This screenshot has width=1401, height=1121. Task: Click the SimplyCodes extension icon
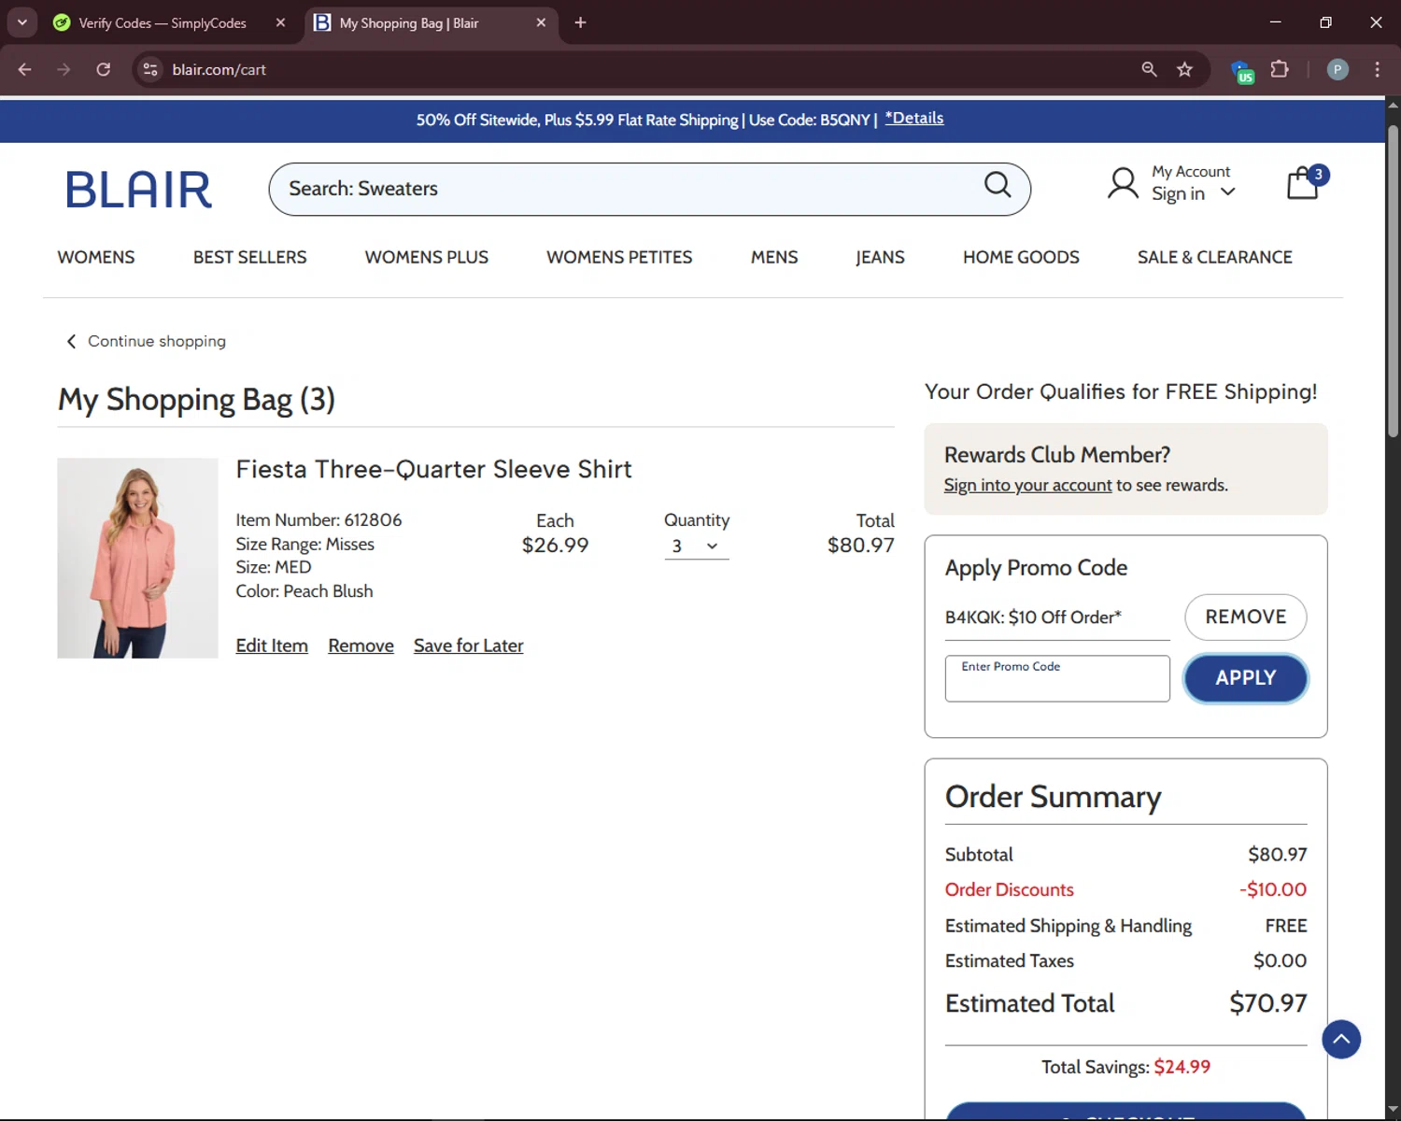pyautogui.click(x=1242, y=71)
